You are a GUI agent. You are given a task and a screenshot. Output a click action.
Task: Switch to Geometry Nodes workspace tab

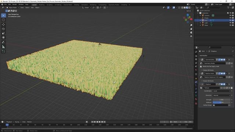[114, 5]
